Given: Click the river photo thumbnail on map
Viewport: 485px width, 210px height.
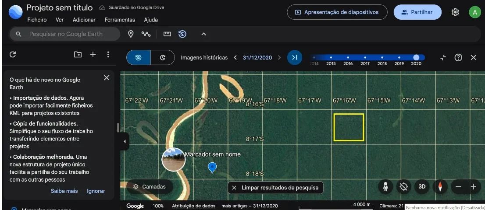Looking at the screenshot, I should point(174,159).
